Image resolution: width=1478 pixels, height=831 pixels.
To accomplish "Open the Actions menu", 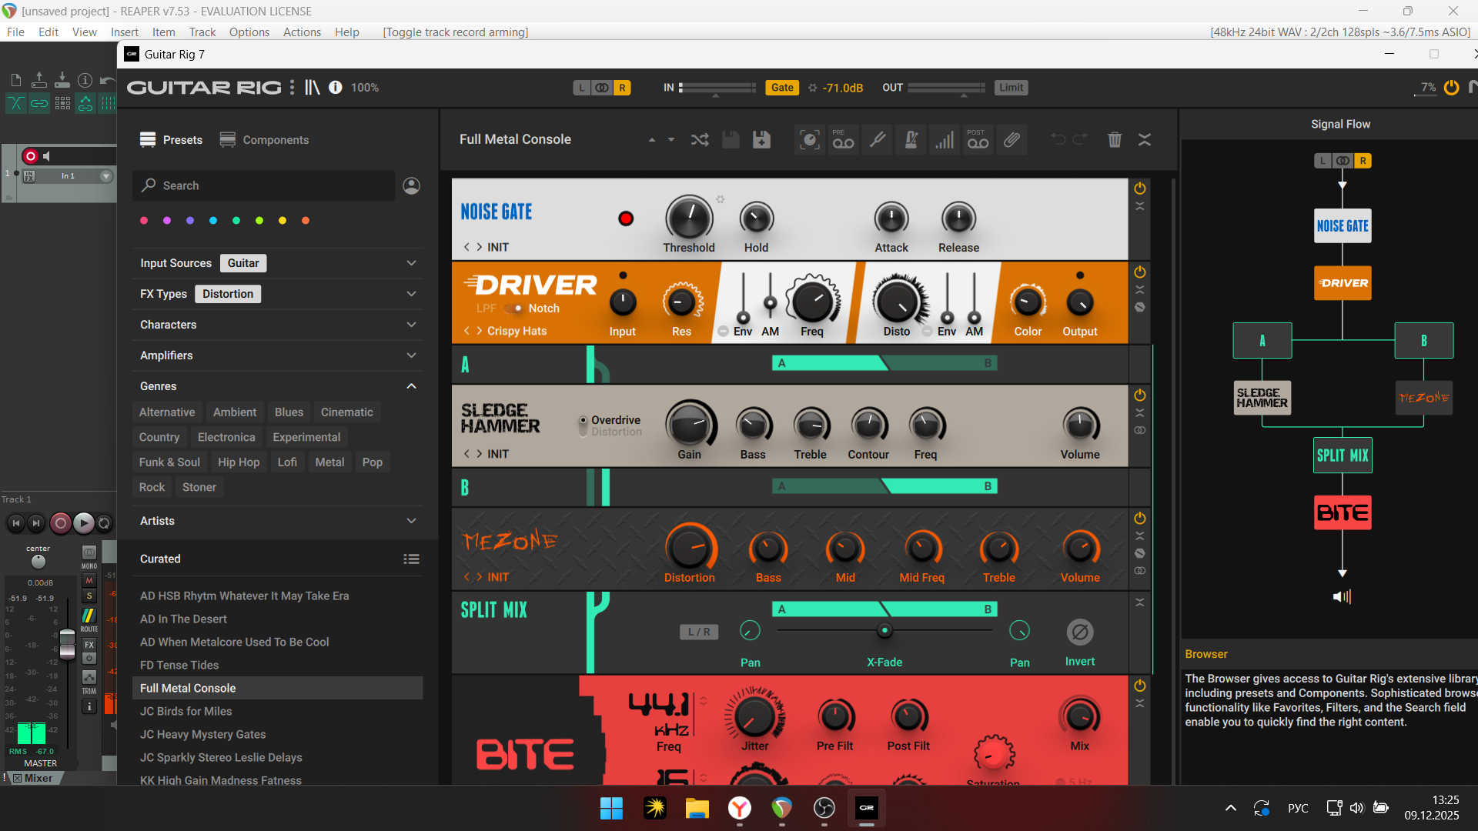I will (x=302, y=32).
